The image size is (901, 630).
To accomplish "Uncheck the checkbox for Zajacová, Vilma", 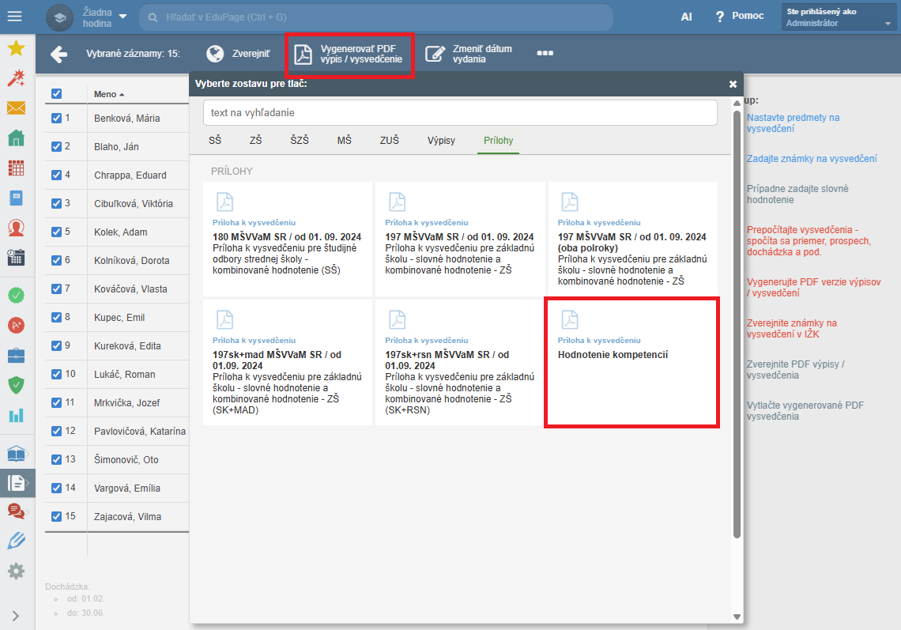I will tap(56, 516).
